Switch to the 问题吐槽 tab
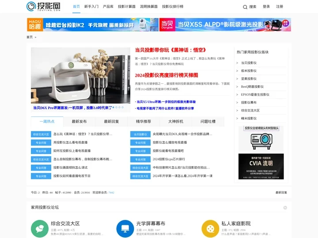This screenshot has height=238, width=318. tap(208, 122)
